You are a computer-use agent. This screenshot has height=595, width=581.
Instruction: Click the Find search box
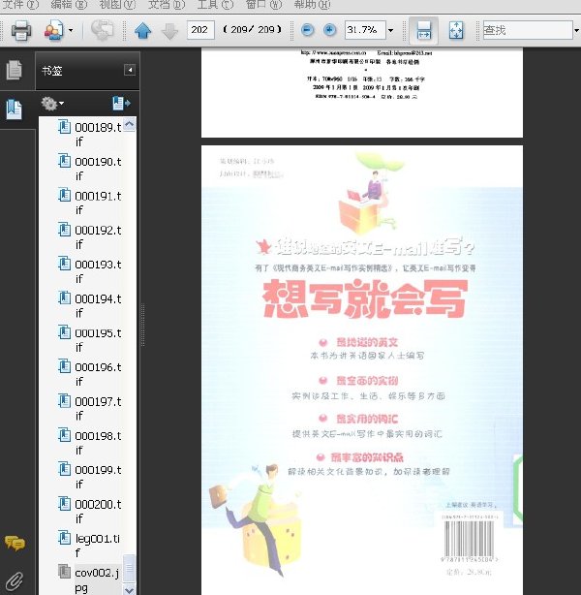click(x=528, y=30)
